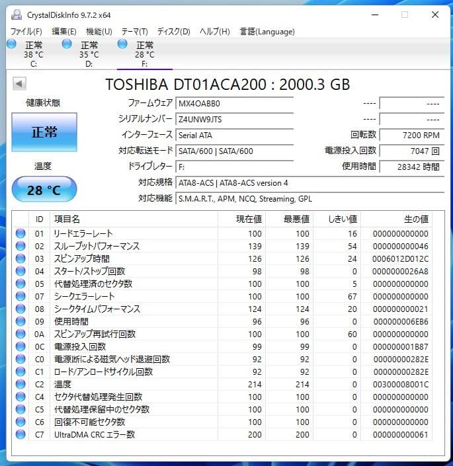Click the 現在値 column header
The height and width of the screenshot is (466, 453).
point(241,219)
